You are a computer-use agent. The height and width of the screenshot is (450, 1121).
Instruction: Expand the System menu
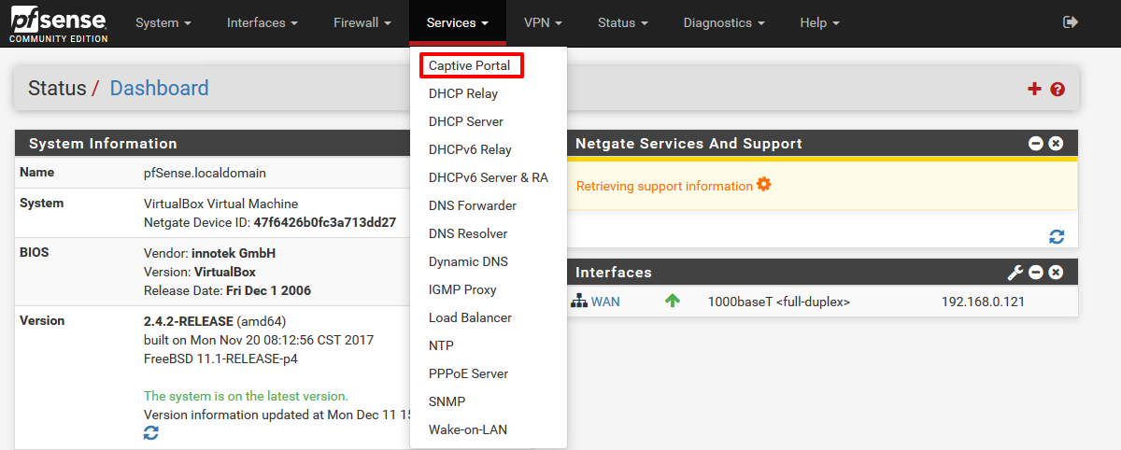163,22
